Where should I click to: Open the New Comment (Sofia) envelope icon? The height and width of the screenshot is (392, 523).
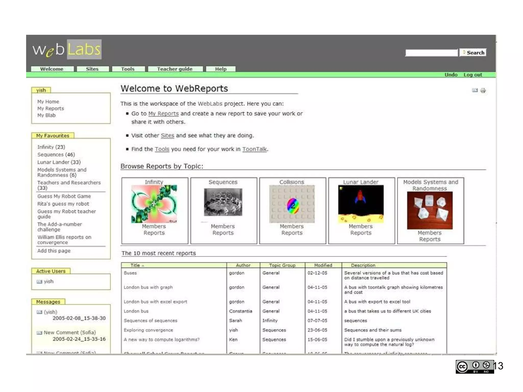(39, 333)
